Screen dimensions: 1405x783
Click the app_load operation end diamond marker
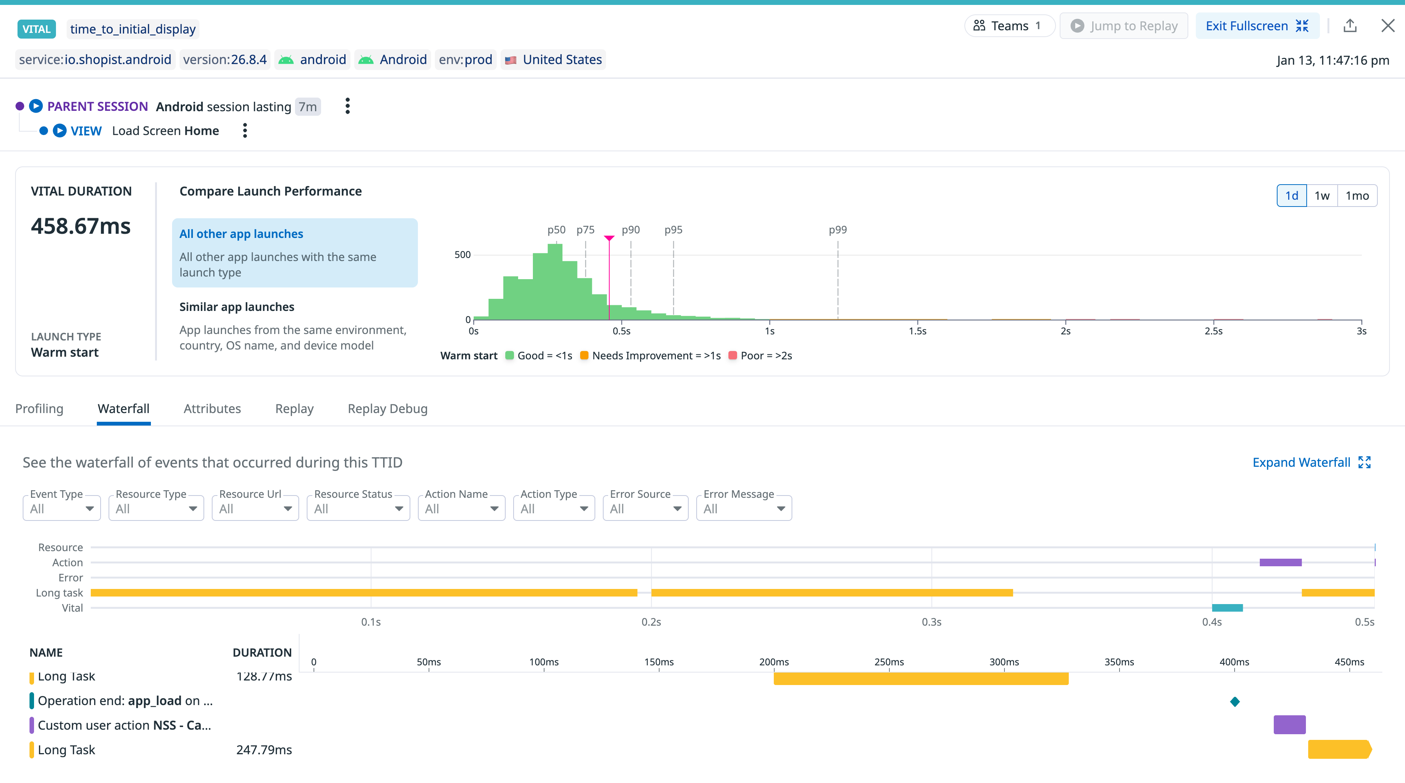1235,702
